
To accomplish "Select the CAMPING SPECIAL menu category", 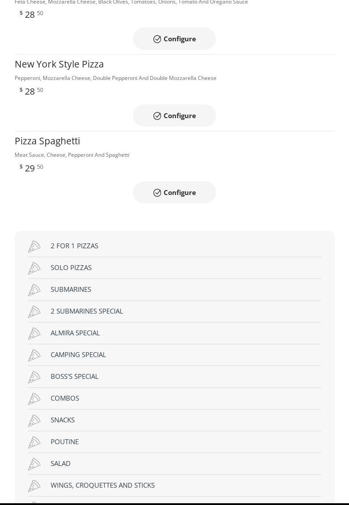I will (78, 354).
